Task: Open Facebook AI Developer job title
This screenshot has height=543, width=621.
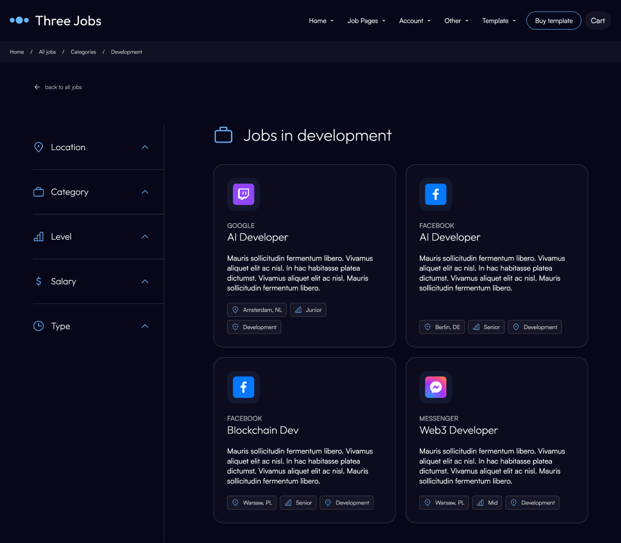Action: [450, 237]
